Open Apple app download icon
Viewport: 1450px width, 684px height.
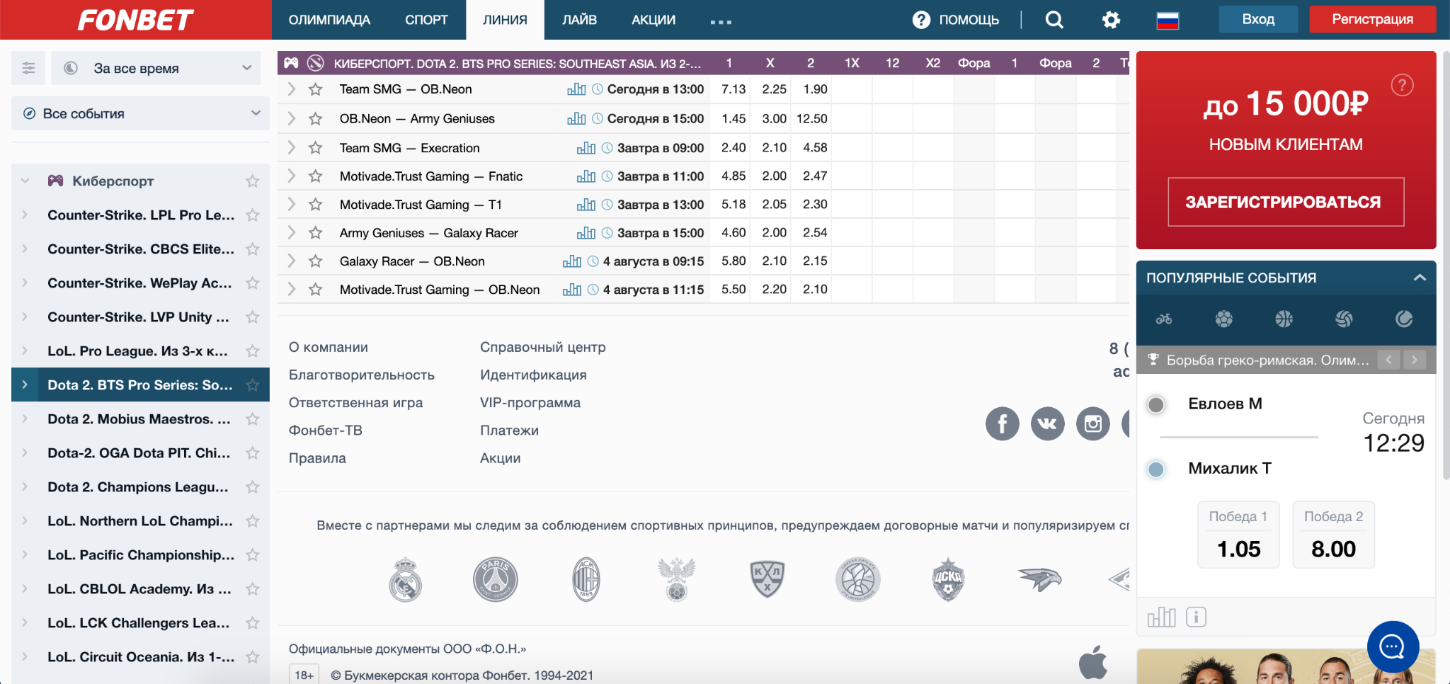click(x=1093, y=662)
